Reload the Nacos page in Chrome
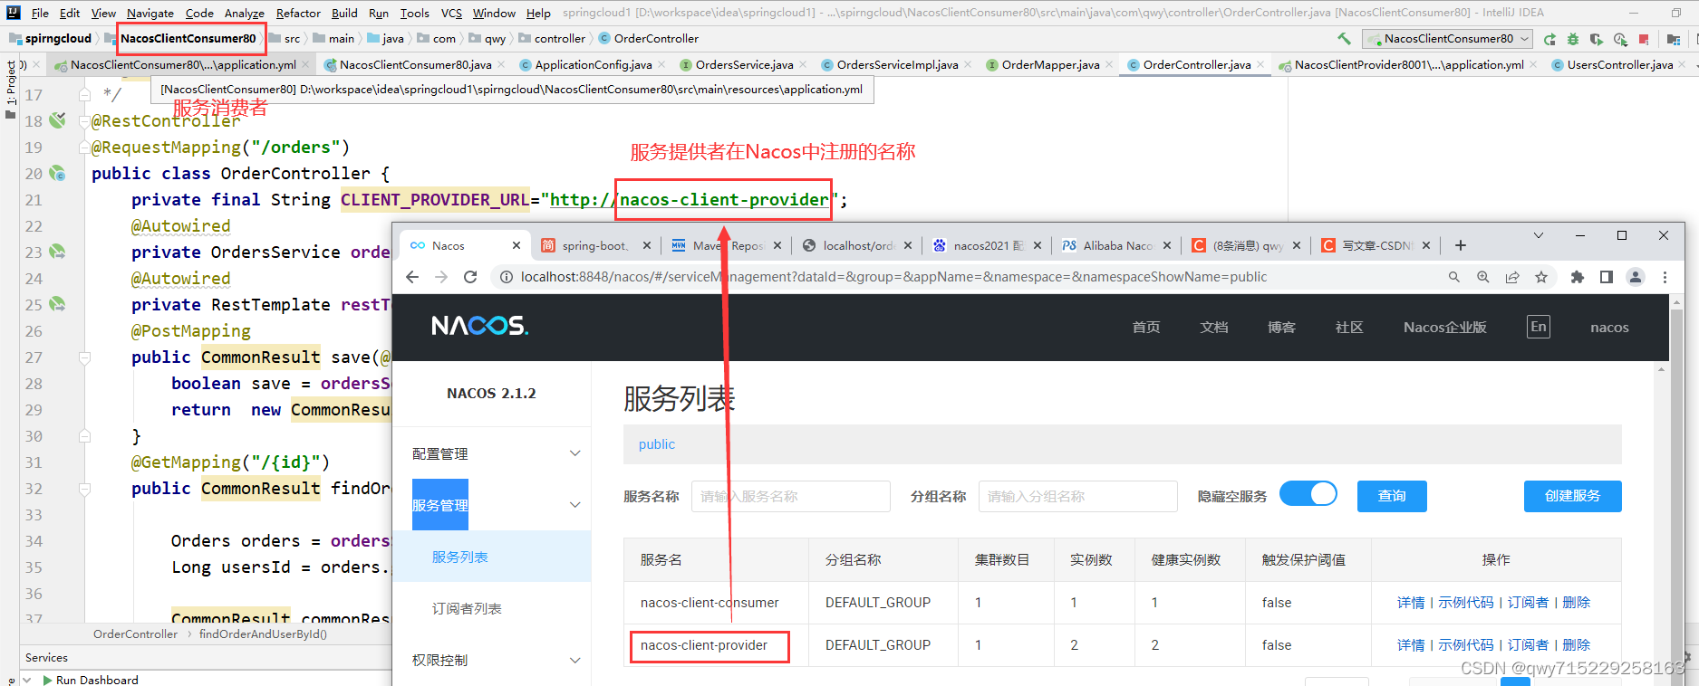The image size is (1699, 686). 470,277
